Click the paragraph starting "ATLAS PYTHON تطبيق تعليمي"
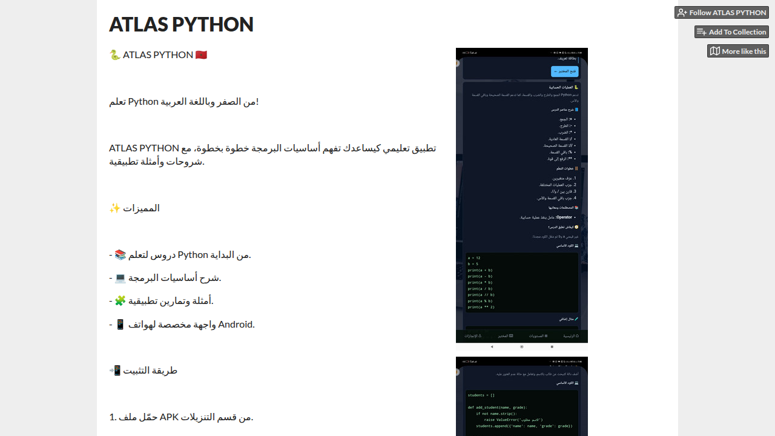This screenshot has width=775, height=436. 272,154
